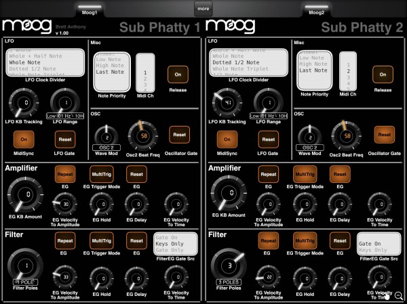Toggle Oscillator Gate Reset in Sub Phatty 2

point(385,135)
